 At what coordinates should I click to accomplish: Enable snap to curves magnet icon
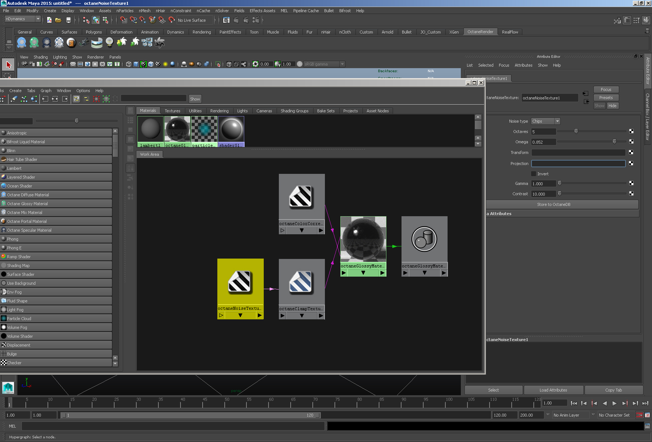[x=133, y=20]
